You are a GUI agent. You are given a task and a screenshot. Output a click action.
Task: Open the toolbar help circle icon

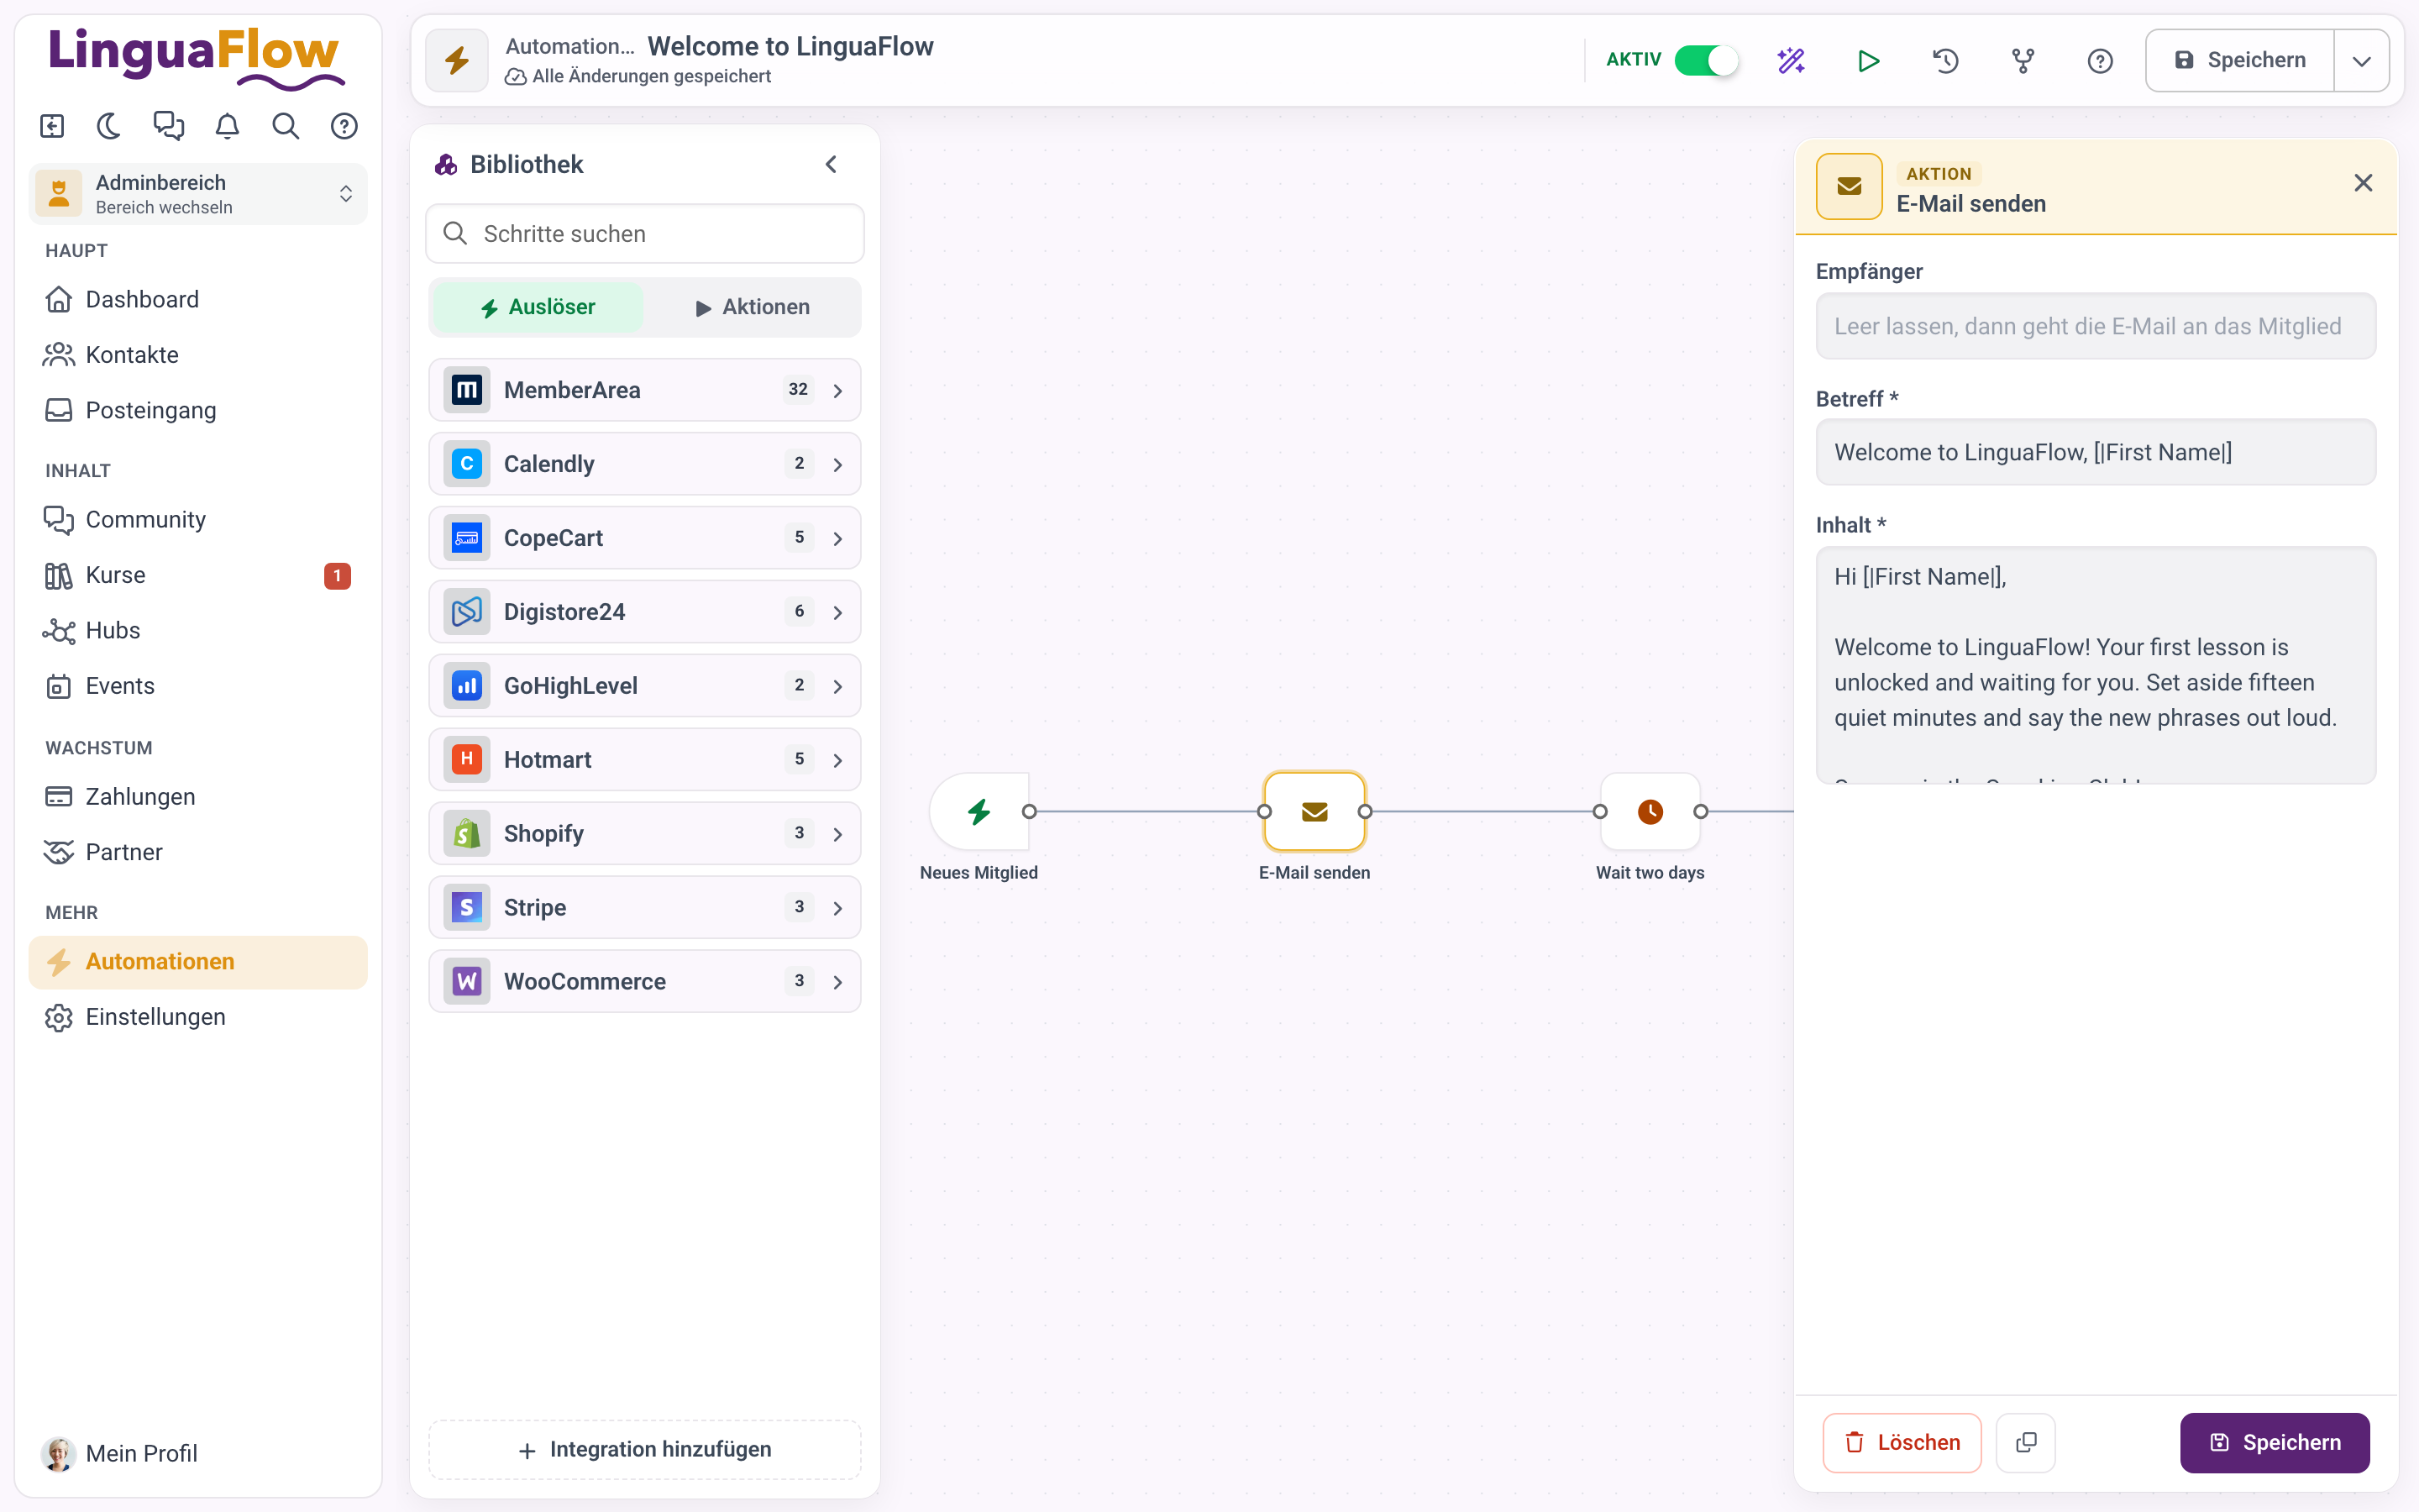coord(2100,61)
